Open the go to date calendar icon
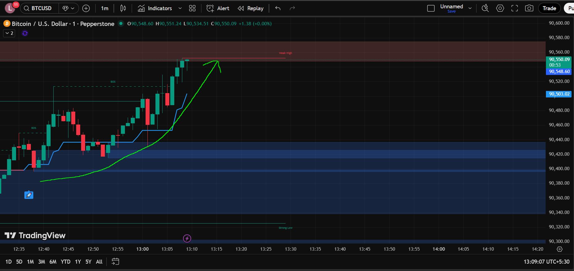This screenshot has height=271, width=574. pos(115,261)
